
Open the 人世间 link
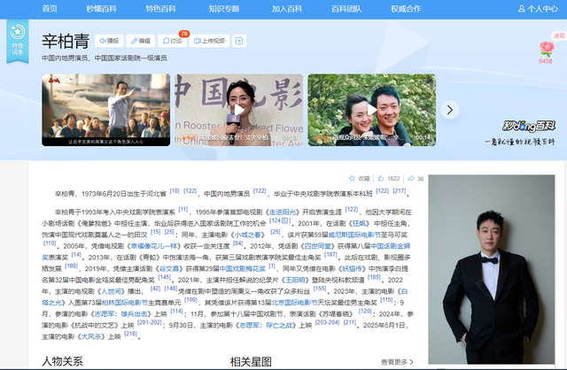(x=111, y=291)
